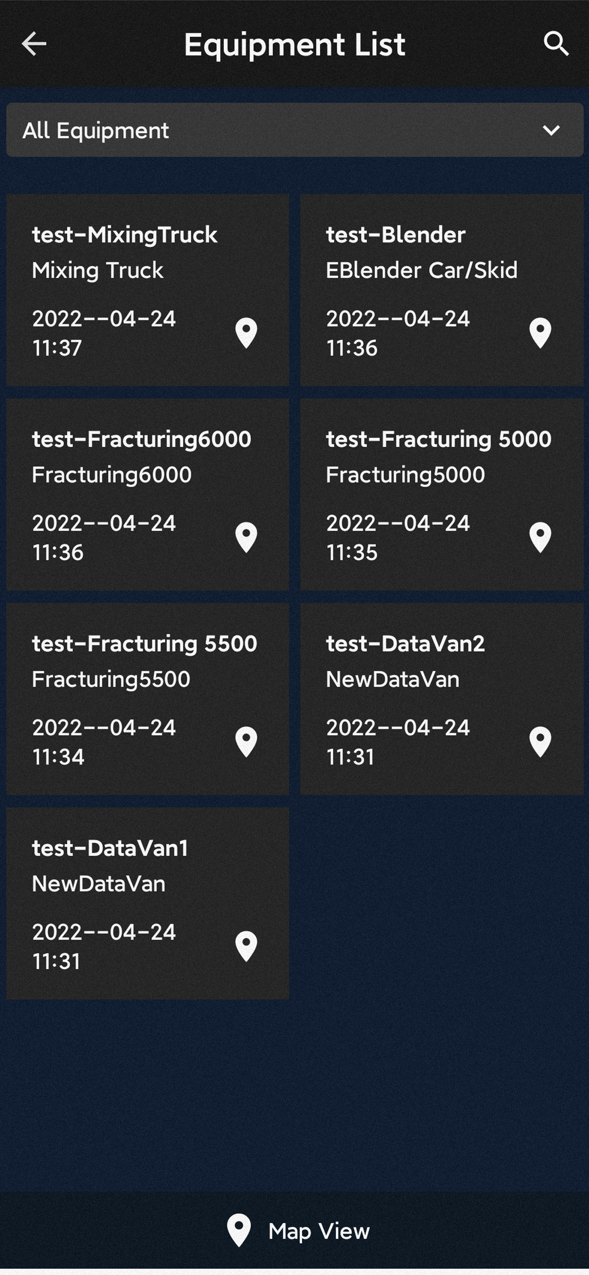Click the dropdown chevron arrow

[x=551, y=130]
